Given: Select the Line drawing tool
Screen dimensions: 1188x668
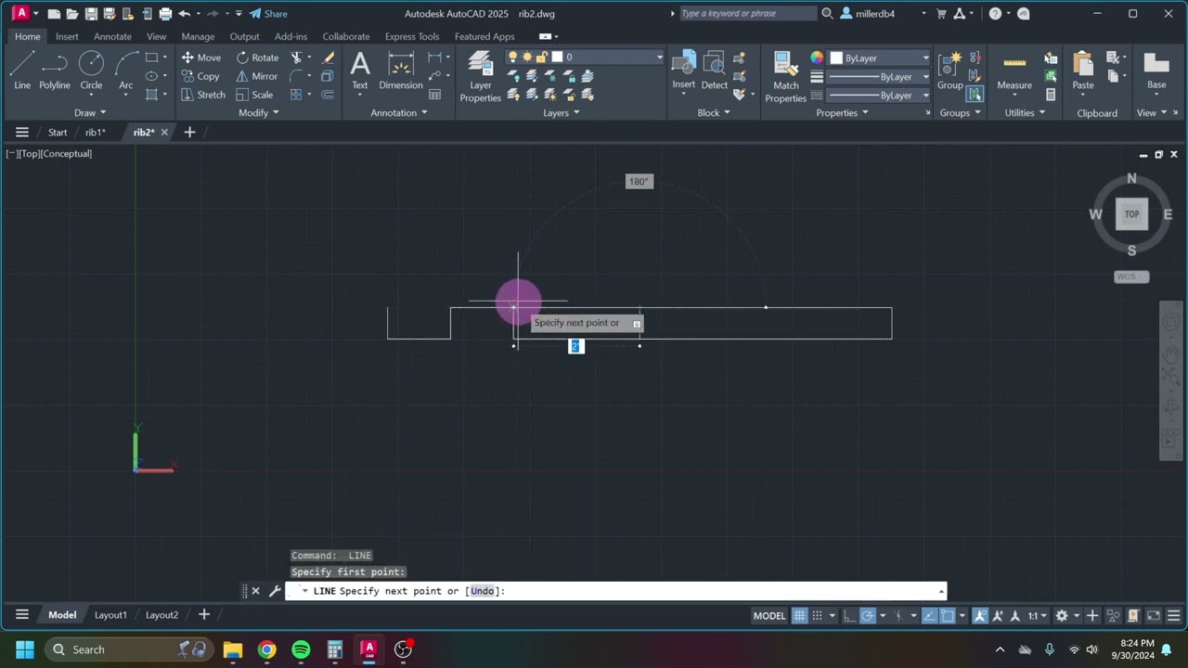Looking at the screenshot, I should coord(22,71).
